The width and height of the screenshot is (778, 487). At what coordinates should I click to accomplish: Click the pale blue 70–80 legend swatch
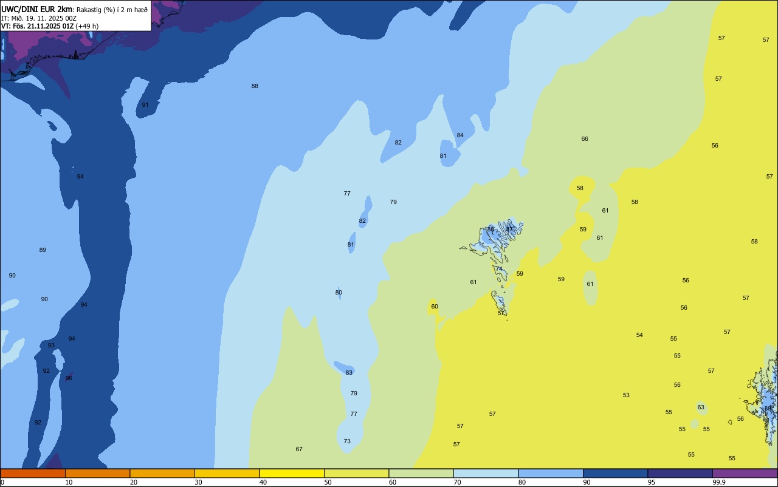point(486,473)
